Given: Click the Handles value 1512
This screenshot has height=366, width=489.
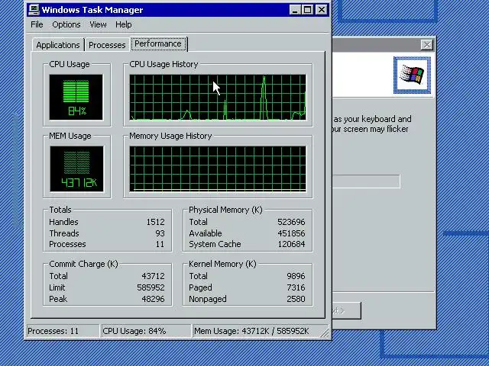Looking at the screenshot, I should [x=155, y=222].
